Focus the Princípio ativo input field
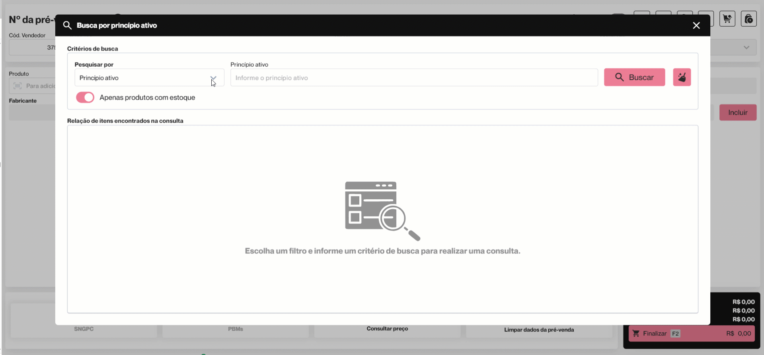The width and height of the screenshot is (764, 355). tap(414, 78)
